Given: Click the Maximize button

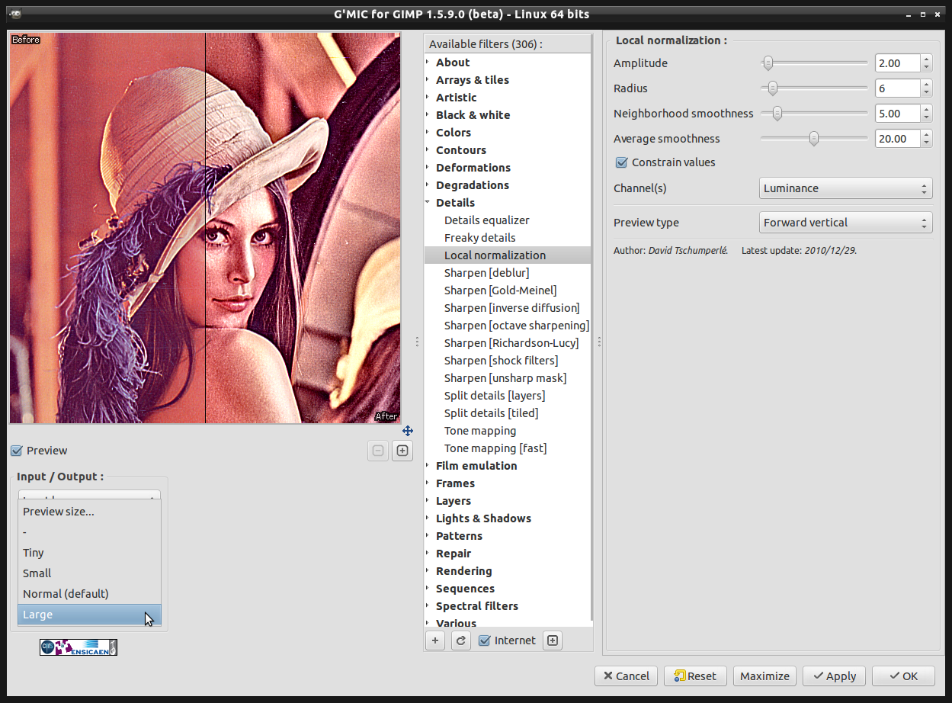Looking at the screenshot, I should pos(764,676).
